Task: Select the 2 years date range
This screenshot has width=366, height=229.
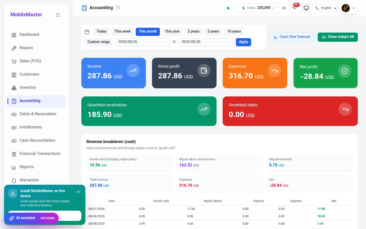Action: (194, 32)
